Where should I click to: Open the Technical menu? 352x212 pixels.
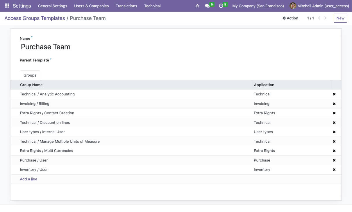point(152,6)
